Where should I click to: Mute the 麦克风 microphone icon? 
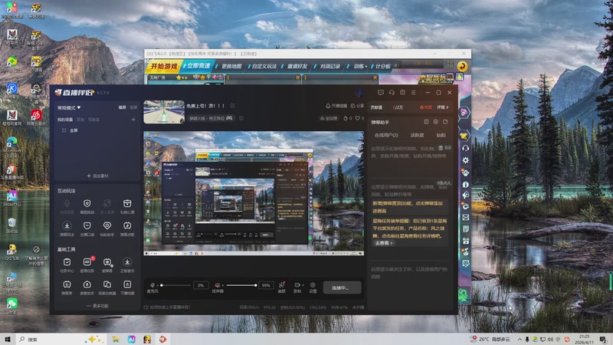point(152,285)
